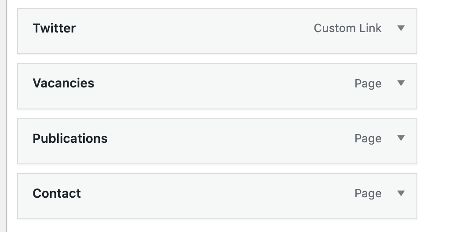Image resolution: width=460 pixels, height=232 pixels.
Task: Click the Page label on Contact
Action: (x=368, y=193)
